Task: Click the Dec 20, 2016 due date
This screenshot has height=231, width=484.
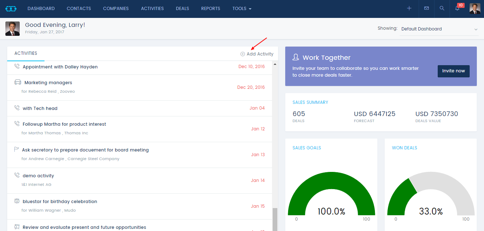Action: pyautogui.click(x=251, y=87)
